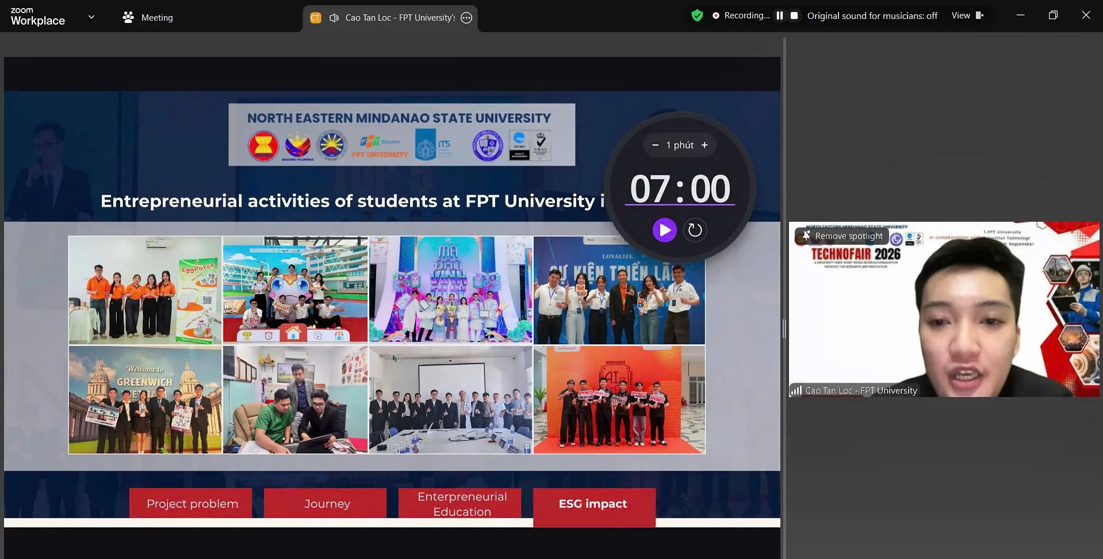This screenshot has width=1103, height=559.
Task: Pause the recording
Action: click(780, 16)
